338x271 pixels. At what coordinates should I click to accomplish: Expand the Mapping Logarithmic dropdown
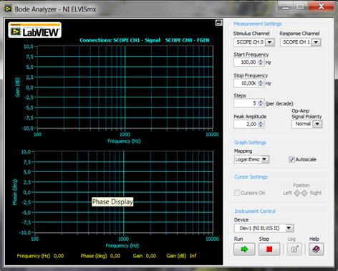pyautogui.click(x=264, y=159)
